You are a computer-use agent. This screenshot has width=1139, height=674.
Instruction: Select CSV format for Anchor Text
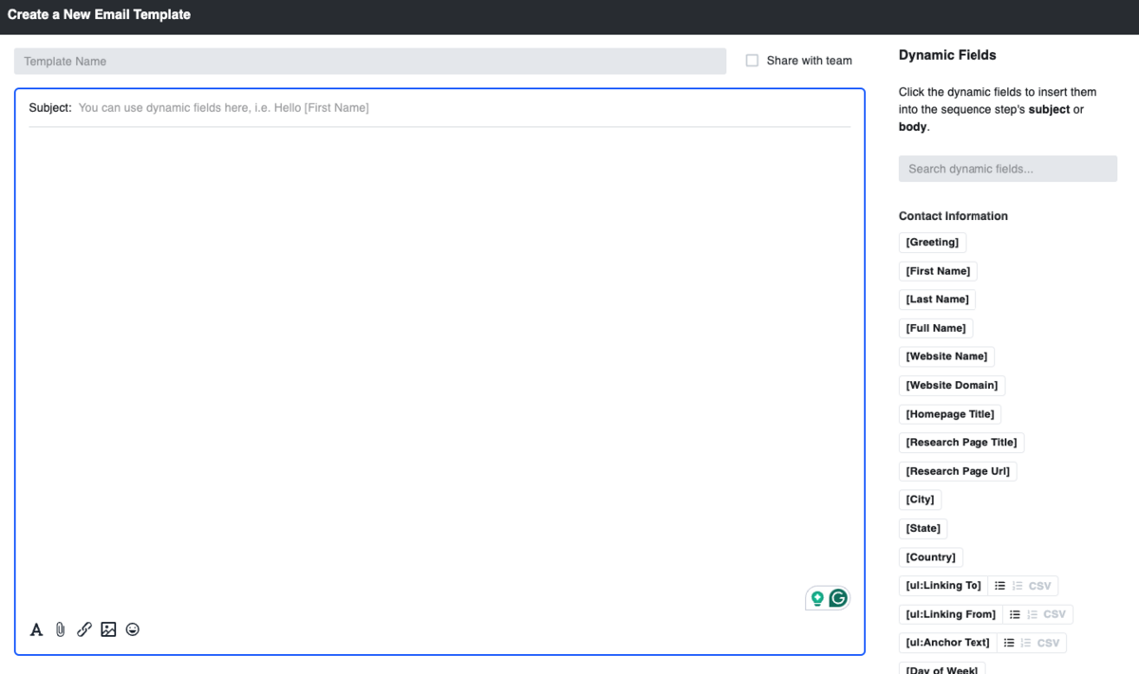1048,643
